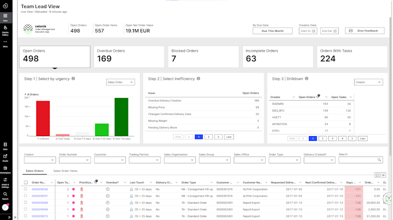
Task: Open order link 0000018556
Action: 40,189
